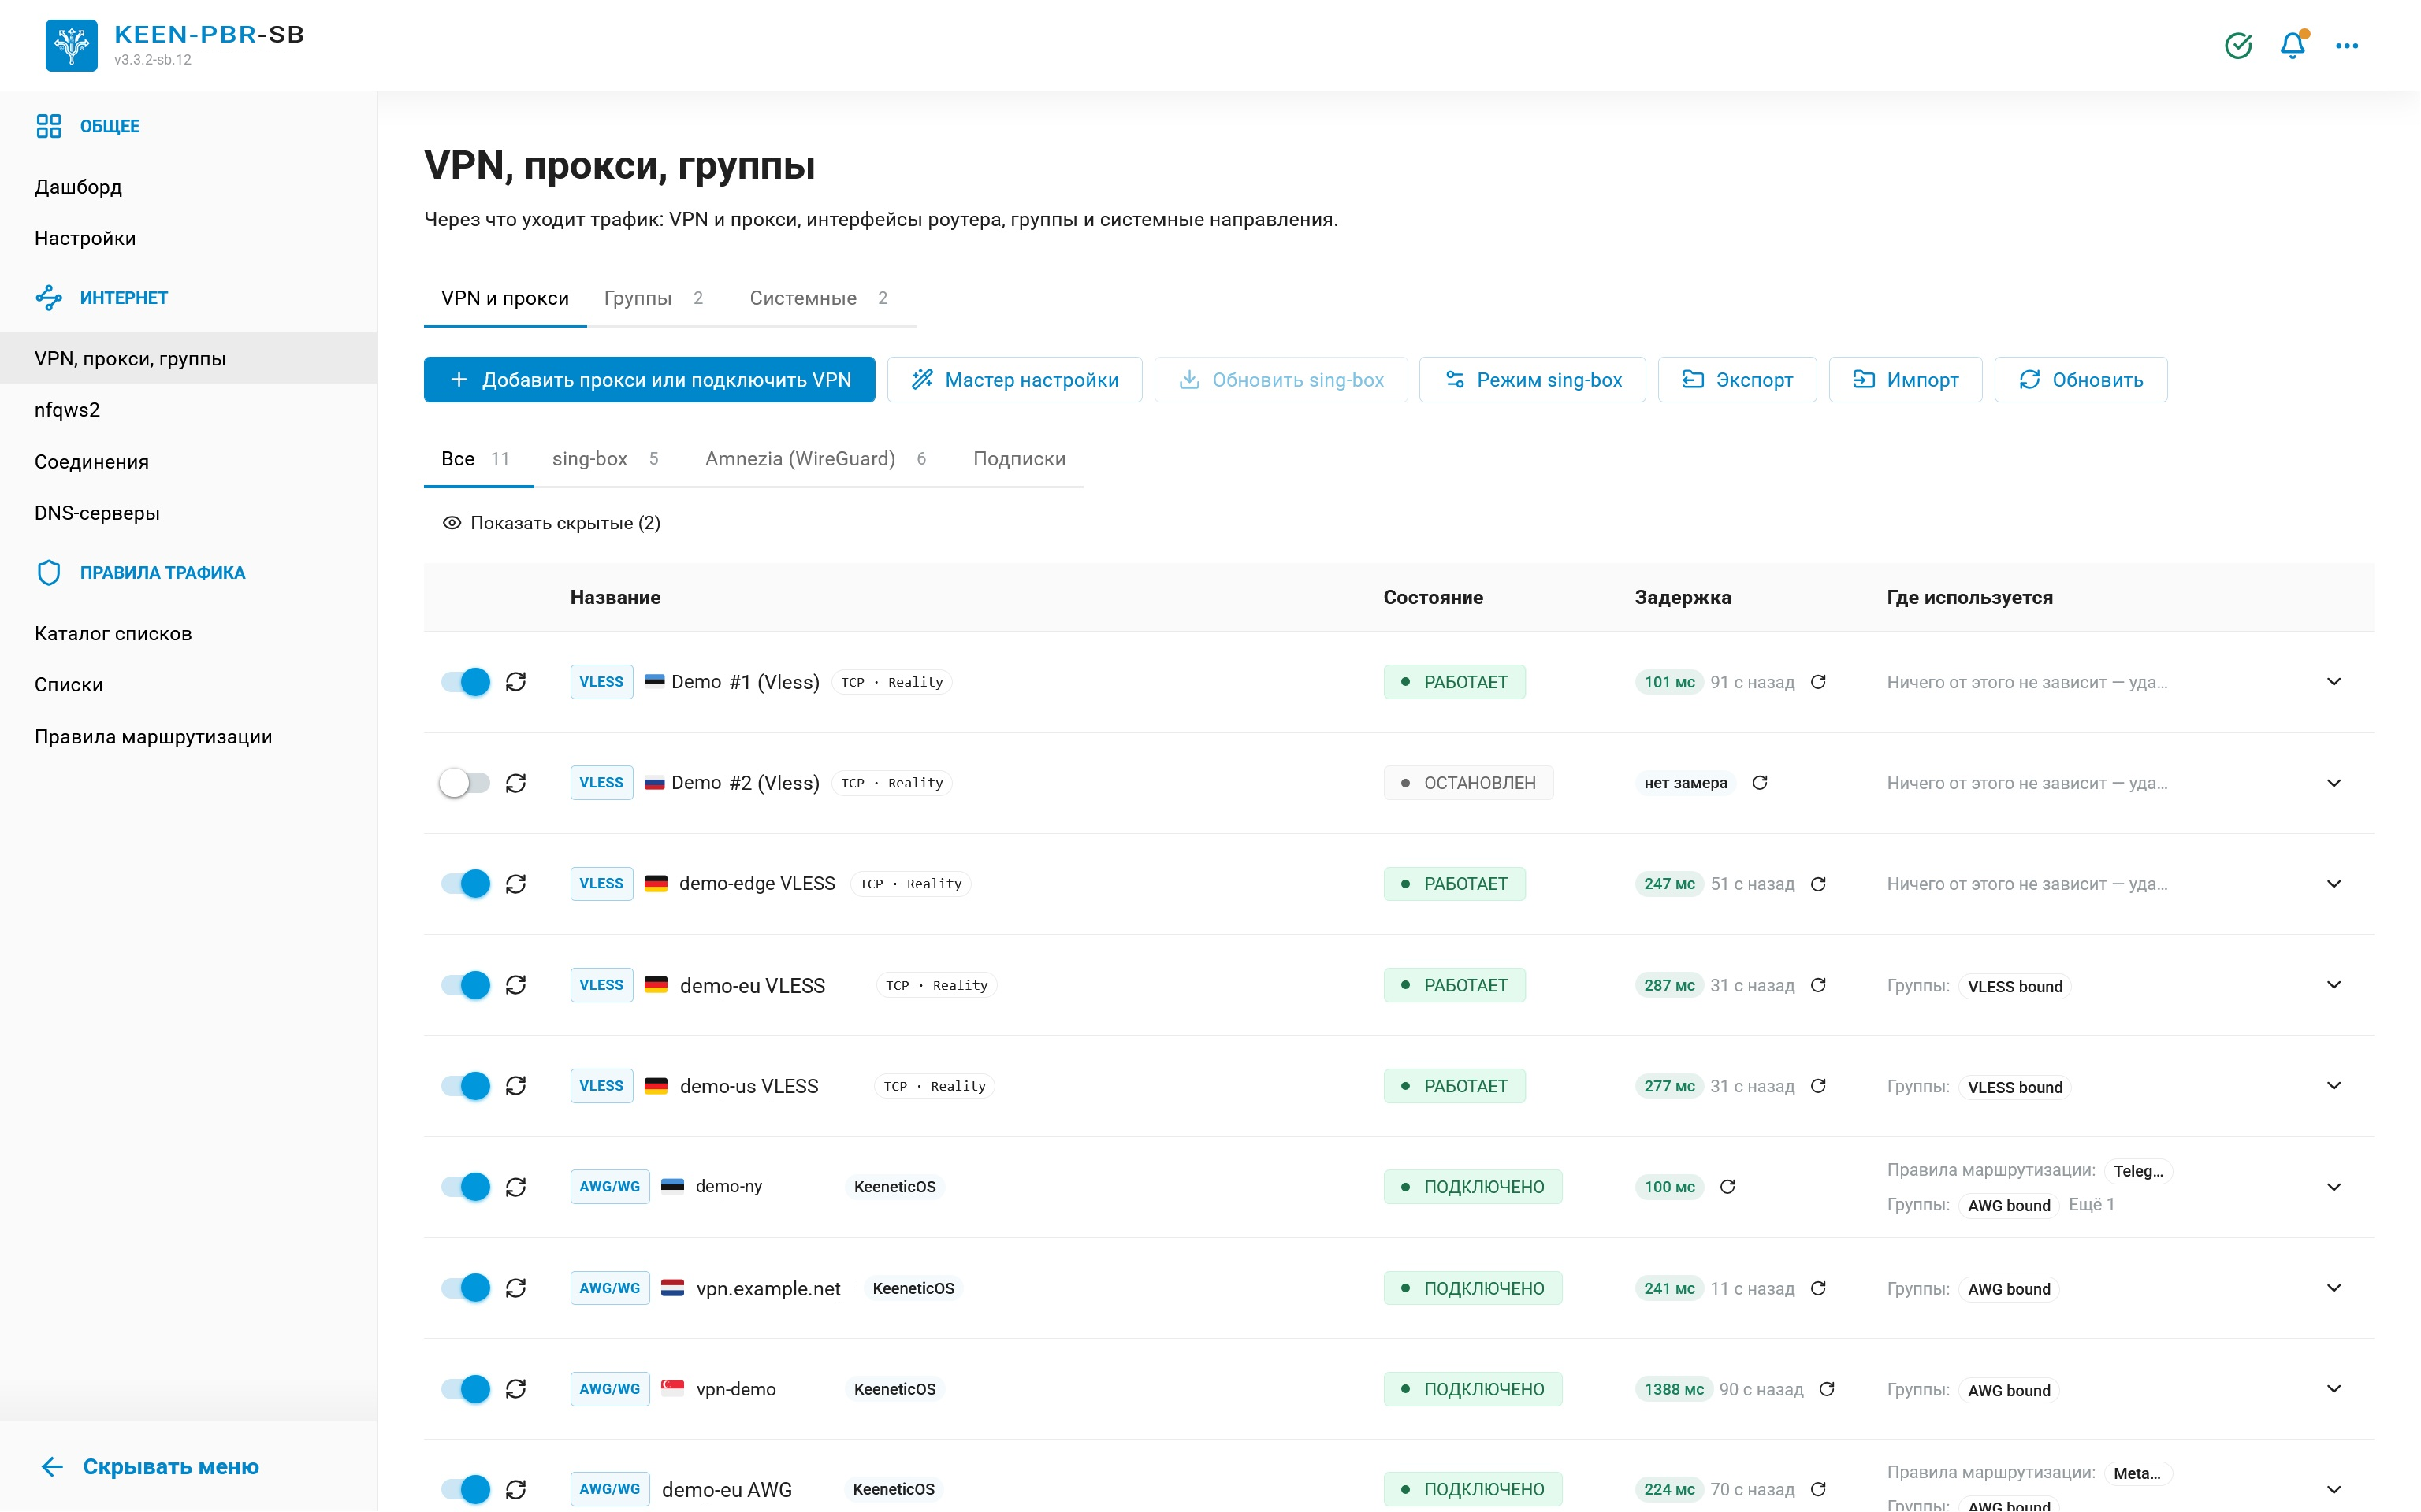Click sync icon in demo-ny row
2421x1512 pixels.
pyautogui.click(x=515, y=1186)
